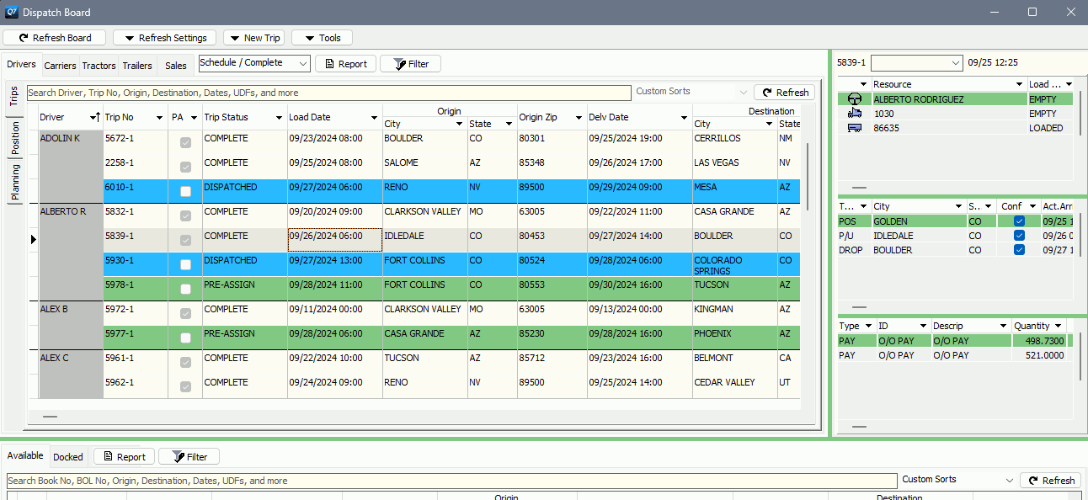The height and width of the screenshot is (500, 1088).
Task: Click the Refresh icon in the bottom-right panel
Action: (x=1033, y=480)
